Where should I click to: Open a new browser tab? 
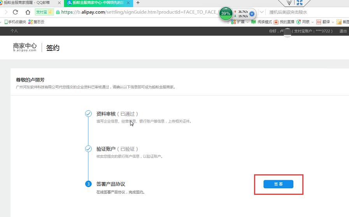(138, 3)
